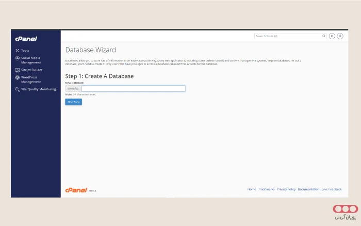Click the Site Quality Monitoring magnifier icon
Screen dimensions: 361x226
pos(17,89)
